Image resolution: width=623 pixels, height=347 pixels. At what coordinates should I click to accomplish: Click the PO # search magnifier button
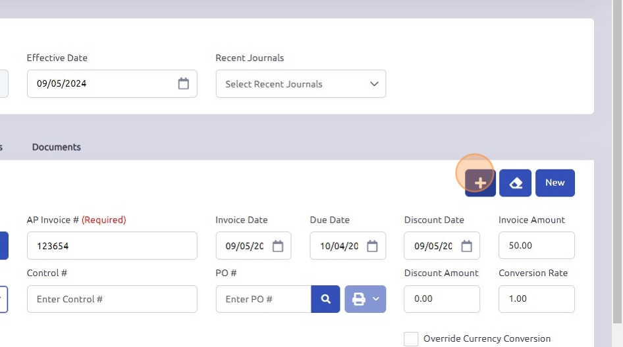(325, 299)
